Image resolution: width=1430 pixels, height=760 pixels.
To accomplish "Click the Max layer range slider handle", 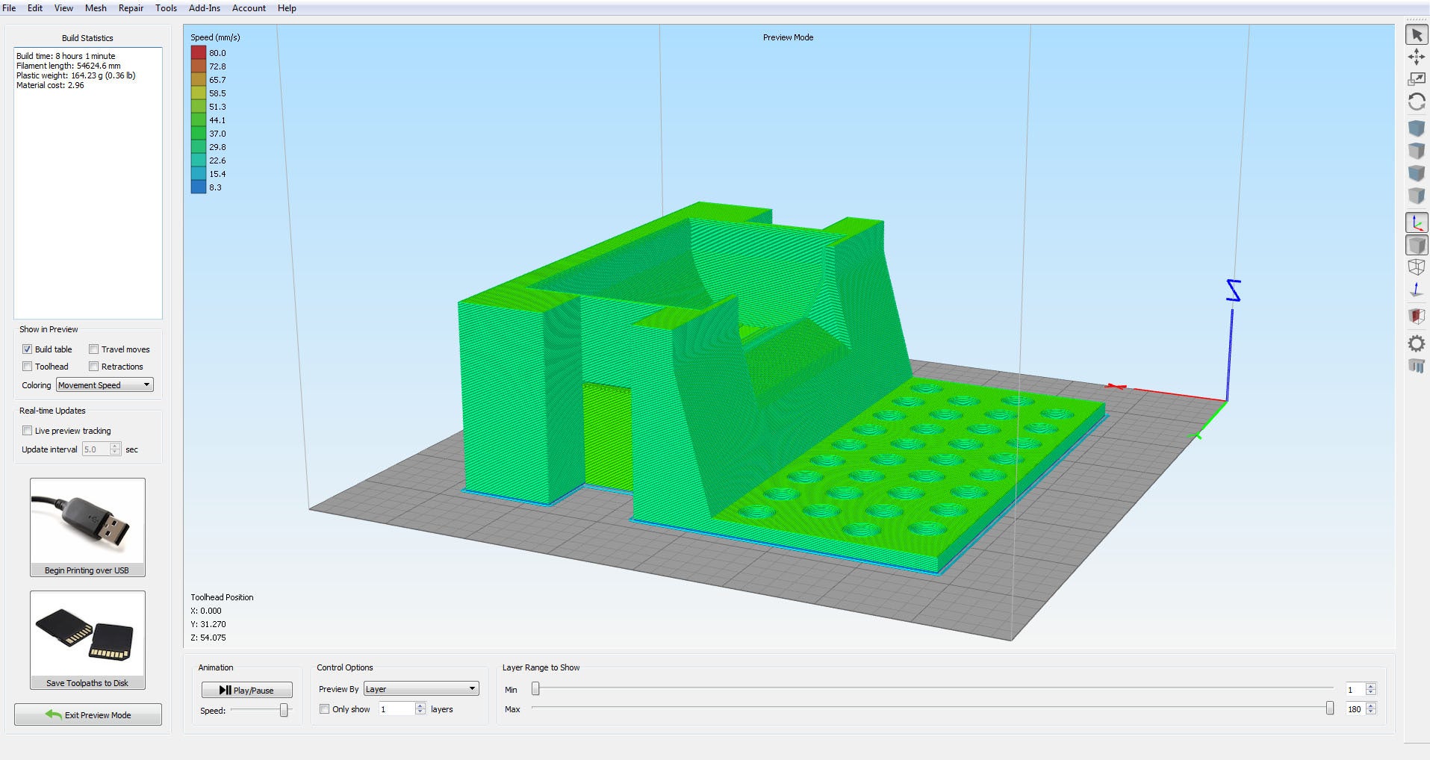I will click(1329, 708).
